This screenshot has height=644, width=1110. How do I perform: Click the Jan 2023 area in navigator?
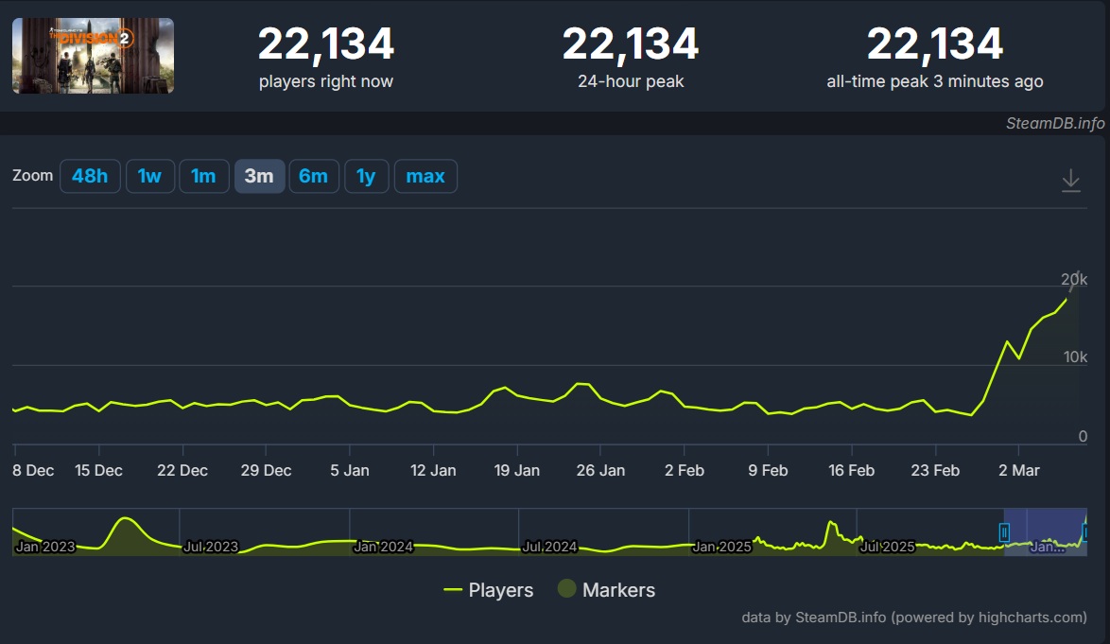click(45, 547)
